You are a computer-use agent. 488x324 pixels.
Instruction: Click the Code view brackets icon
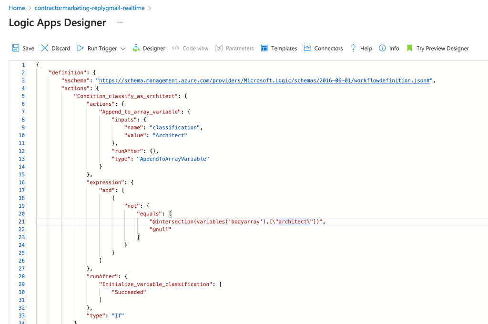pyautogui.click(x=175, y=48)
